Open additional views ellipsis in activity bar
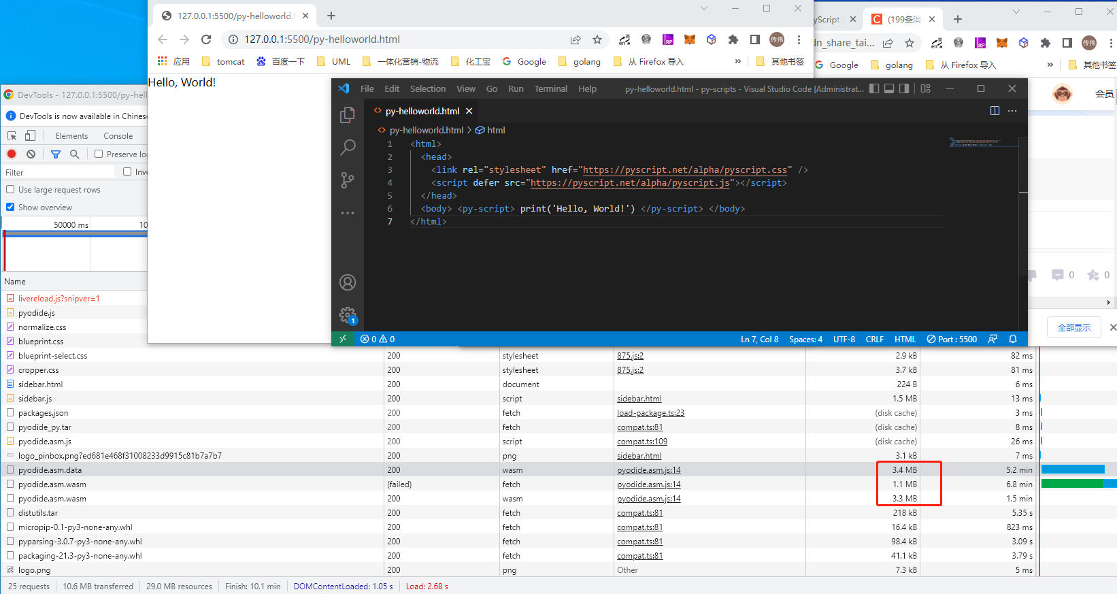This screenshot has width=1117, height=594. 348,213
